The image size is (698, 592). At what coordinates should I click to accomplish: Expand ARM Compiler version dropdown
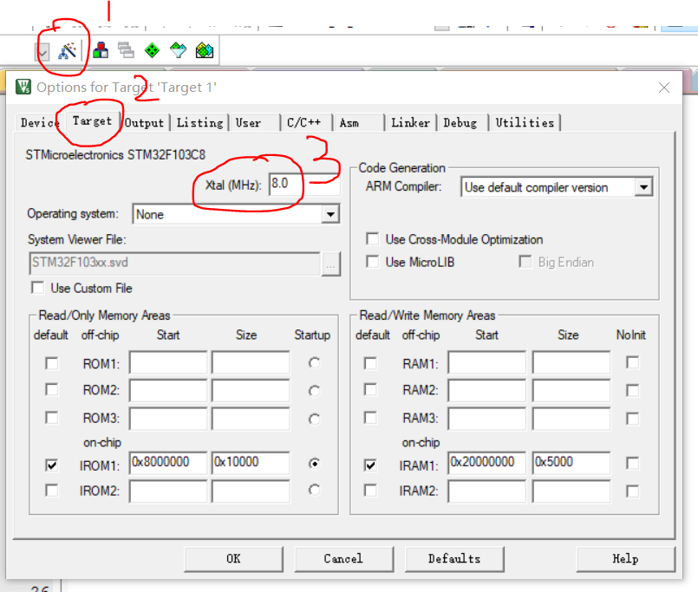click(643, 187)
